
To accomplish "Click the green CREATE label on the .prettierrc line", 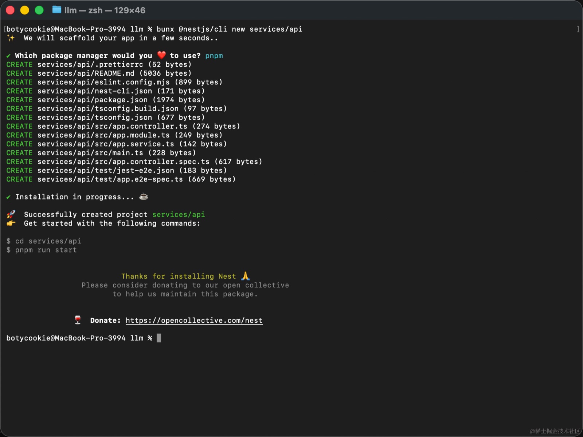I will point(19,64).
